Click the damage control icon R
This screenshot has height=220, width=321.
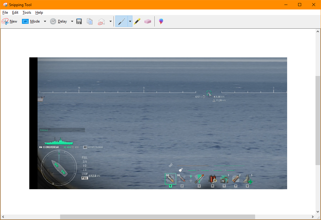coord(212,179)
